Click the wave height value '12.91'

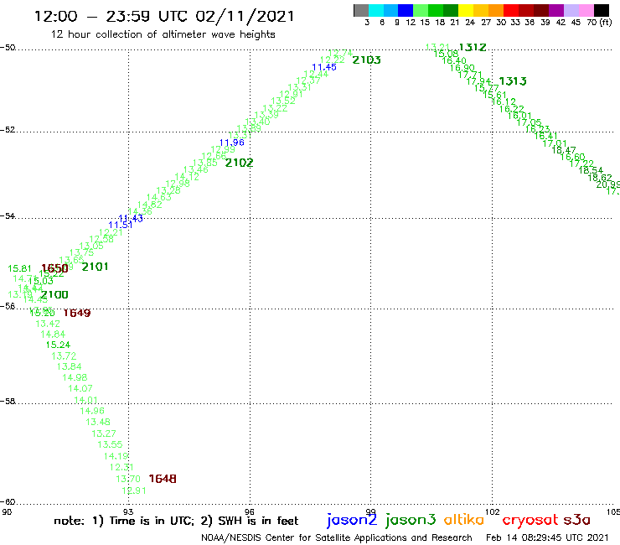(134, 490)
